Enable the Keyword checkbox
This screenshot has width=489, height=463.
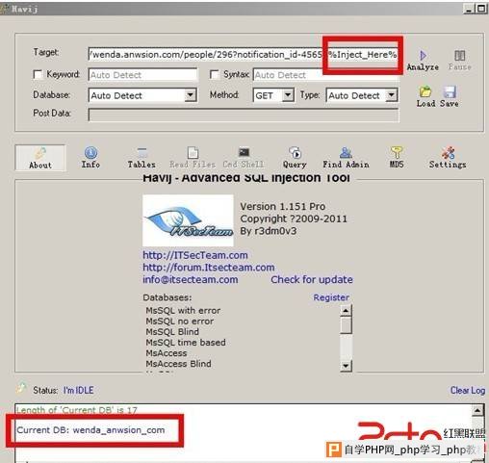coord(38,75)
